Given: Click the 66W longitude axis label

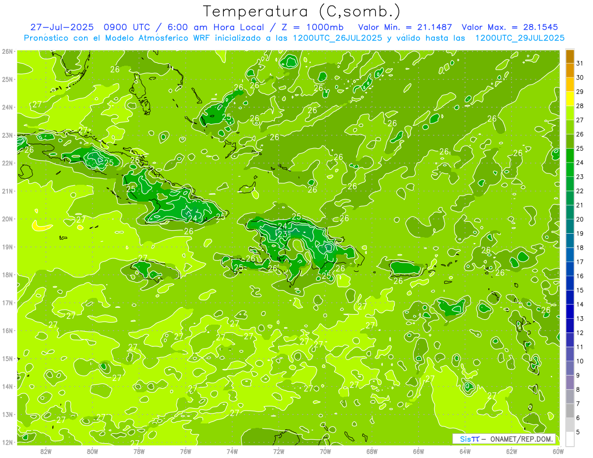Looking at the screenshot, I should click(419, 451).
